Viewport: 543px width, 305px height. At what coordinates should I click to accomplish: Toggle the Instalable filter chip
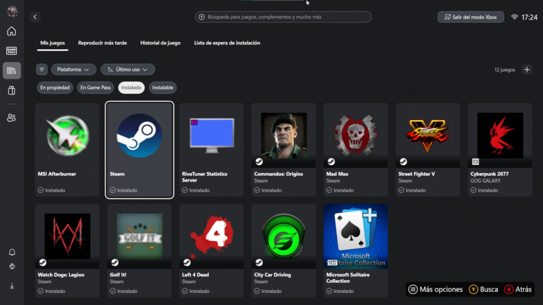pyautogui.click(x=163, y=87)
